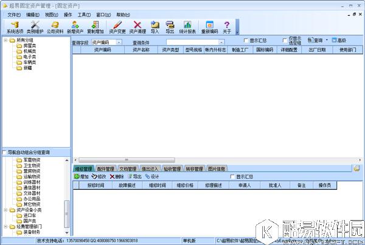
Task: Click the 报修时间 column header
Action: pos(96,185)
